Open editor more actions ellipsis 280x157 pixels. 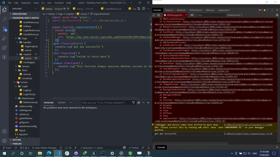(148, 9)
